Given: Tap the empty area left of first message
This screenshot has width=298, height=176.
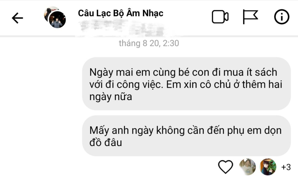Looking at the screenshot, I should coord(41,84).
